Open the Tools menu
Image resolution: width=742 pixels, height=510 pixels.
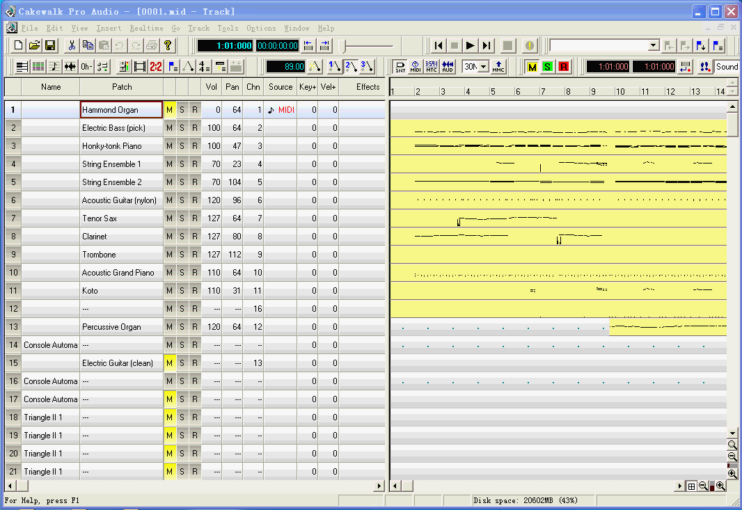point(228,29)
